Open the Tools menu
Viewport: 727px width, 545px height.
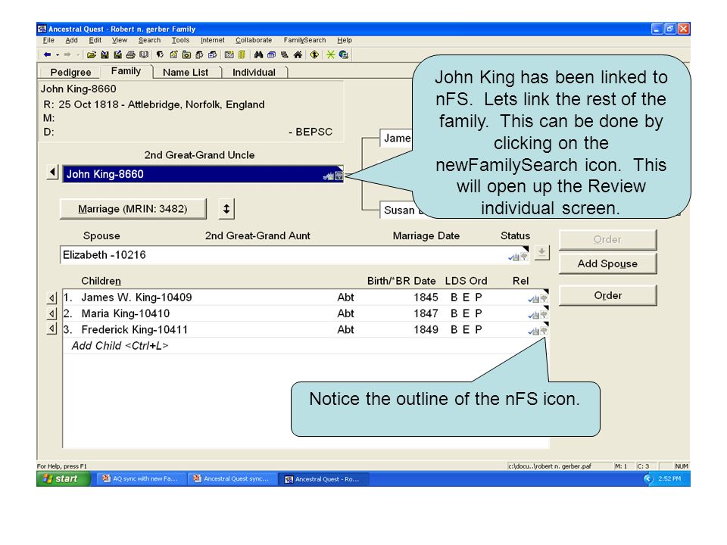point(180,40)
